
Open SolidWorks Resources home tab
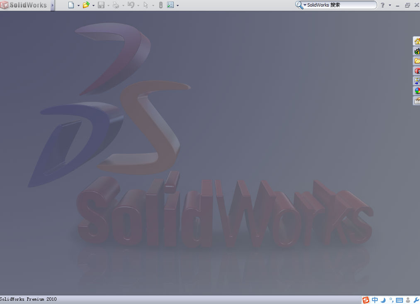[x=417, y=41]
